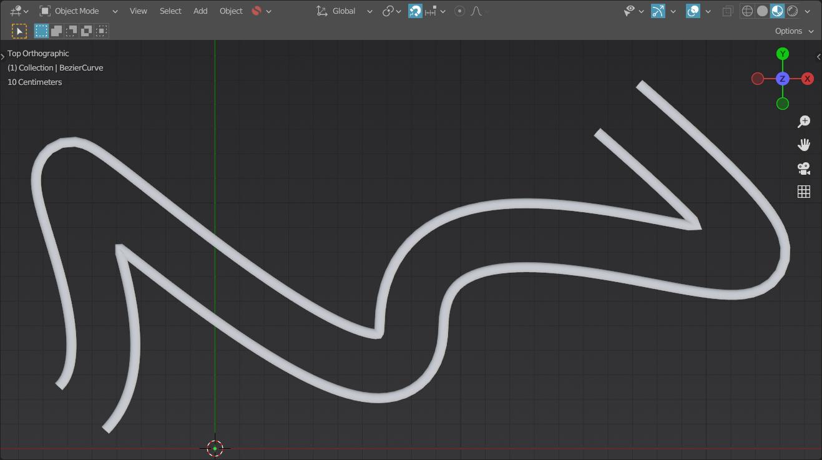Set selection mode to intersect

(101, 31)
